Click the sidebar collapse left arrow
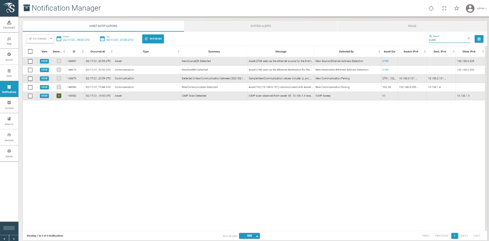This screenshot has height=241, width=489. [x=4, y=238]
